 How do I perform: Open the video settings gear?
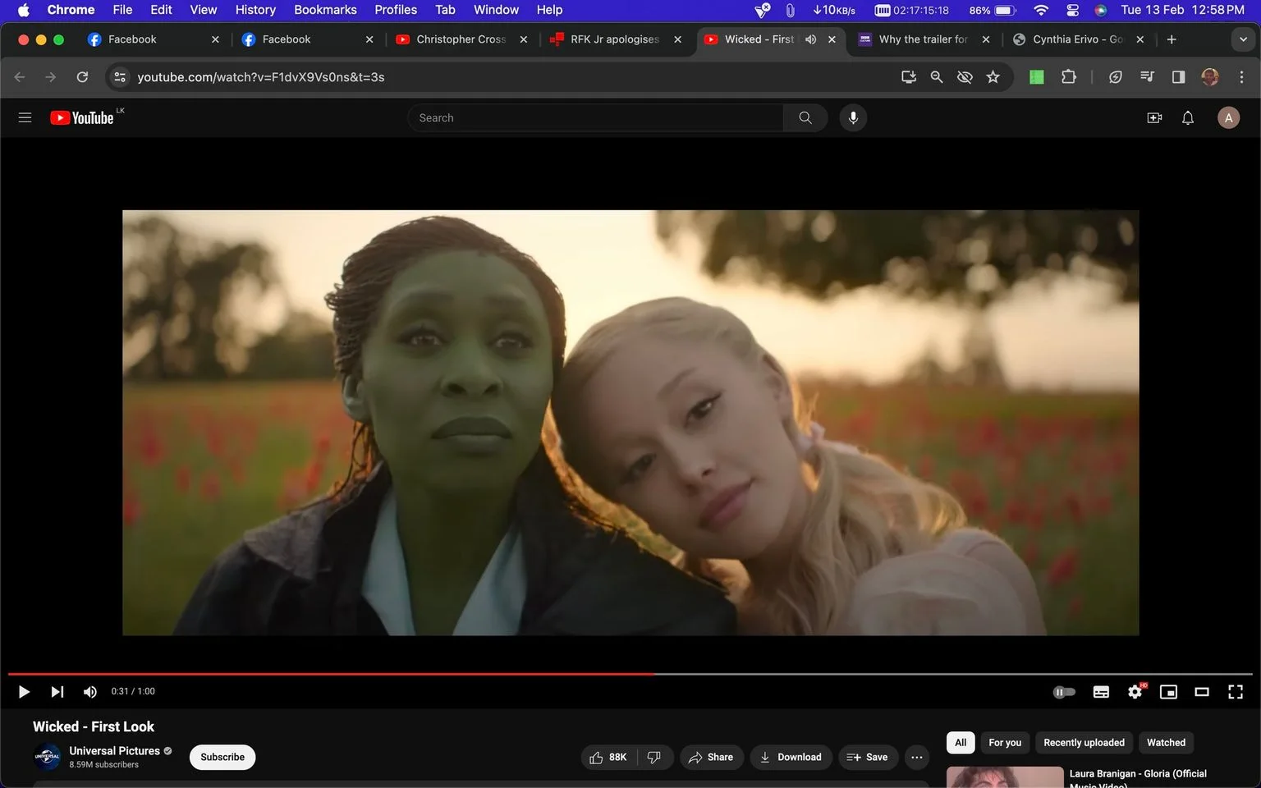(1135, 692)
